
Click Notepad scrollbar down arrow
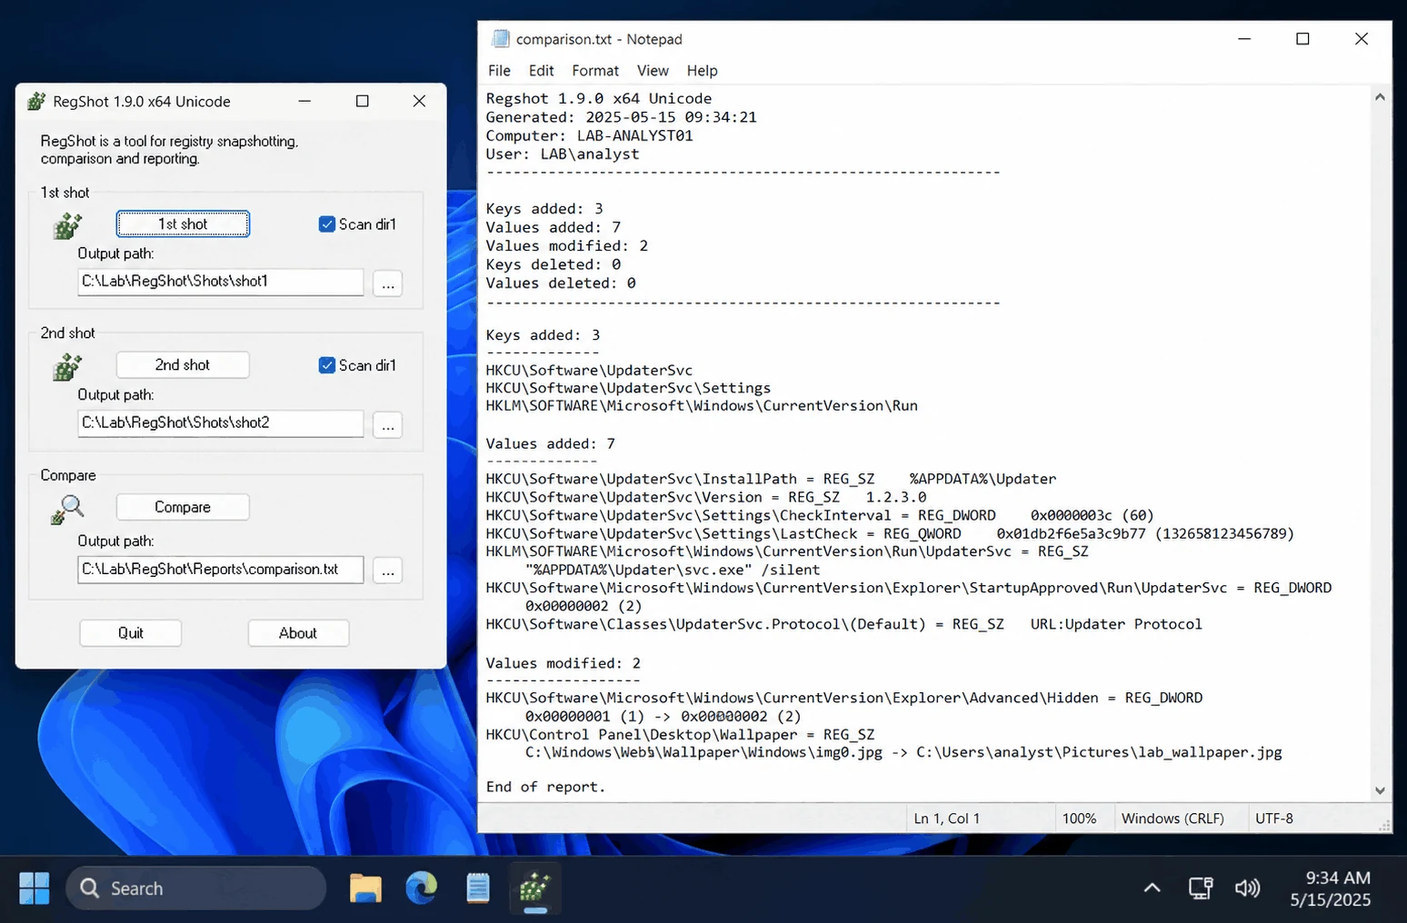click(x=1380, y=790)
